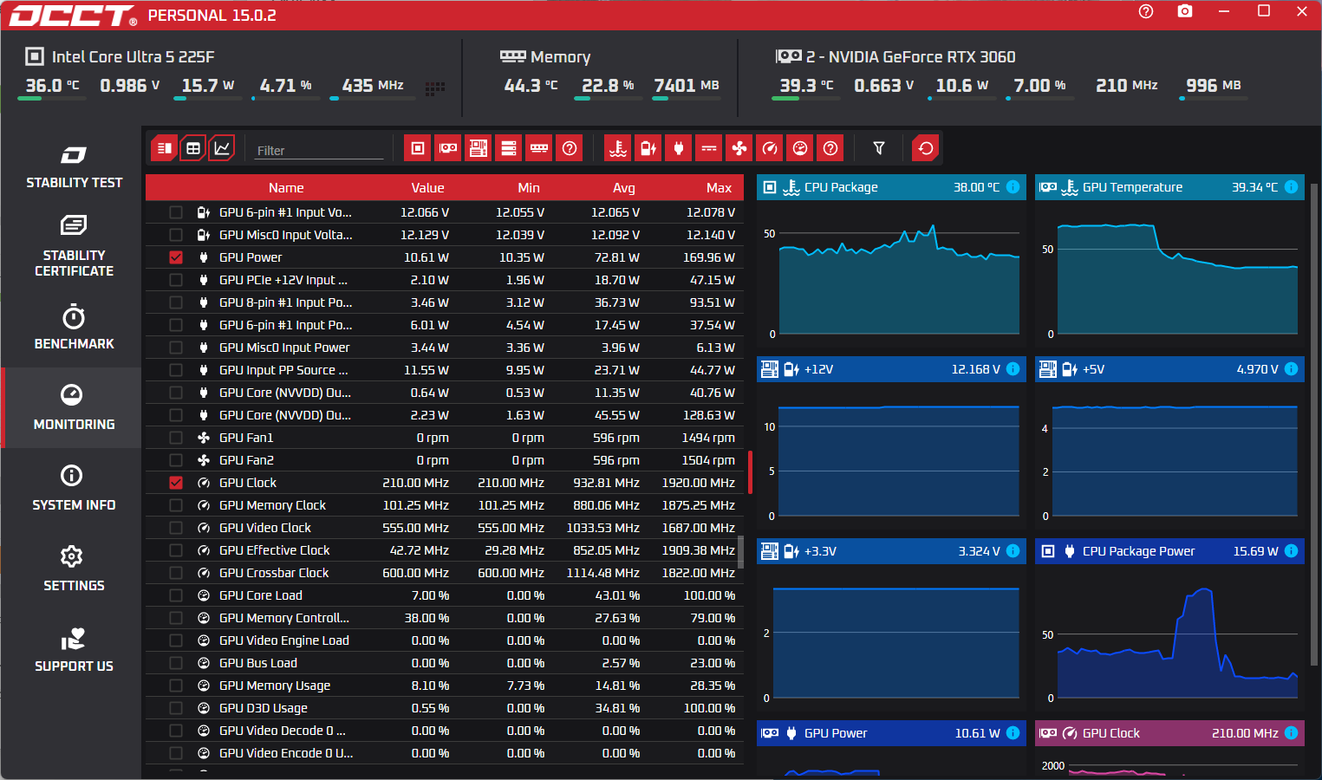Check the GPU Memory Usage checkbox
The width and height of the screenshot is (1322, 780).
[176, 686]
